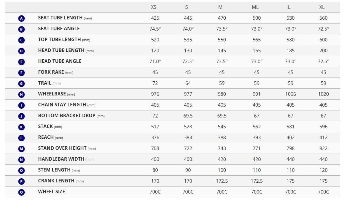Click the B badge beside Seat Tube Angle

tap(21, 29)
